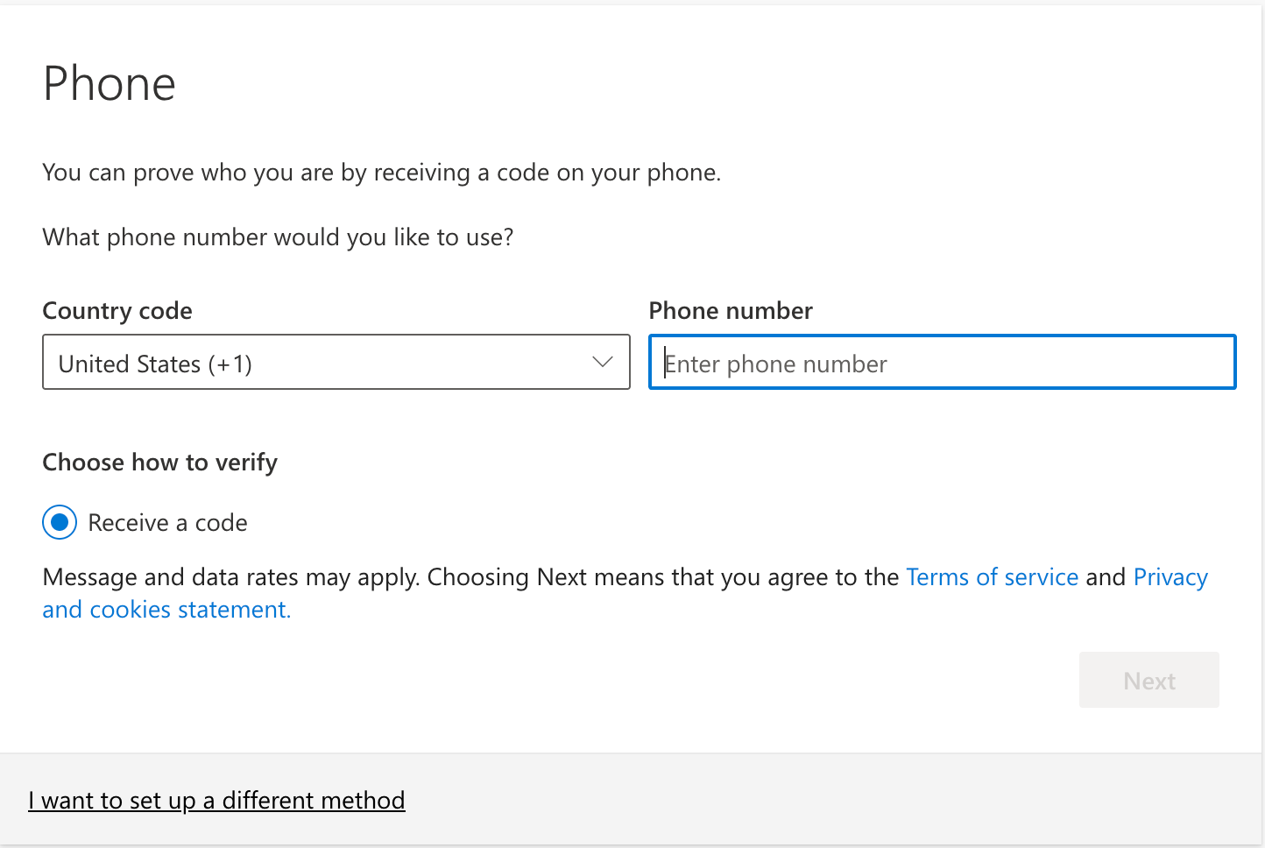Read the Privacy and cookies statement link
The height and width of the screenshot is (848, 1265).
point(166,608)
